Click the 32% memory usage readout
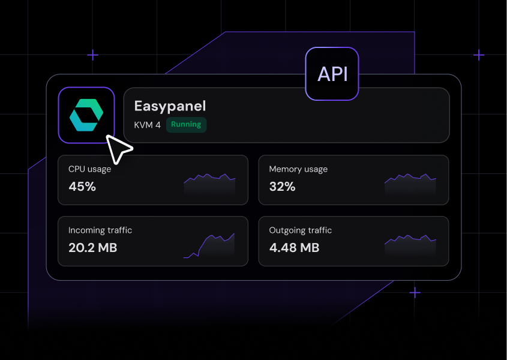The width and height of the screenshot is (507, 360). coord(281,187)
